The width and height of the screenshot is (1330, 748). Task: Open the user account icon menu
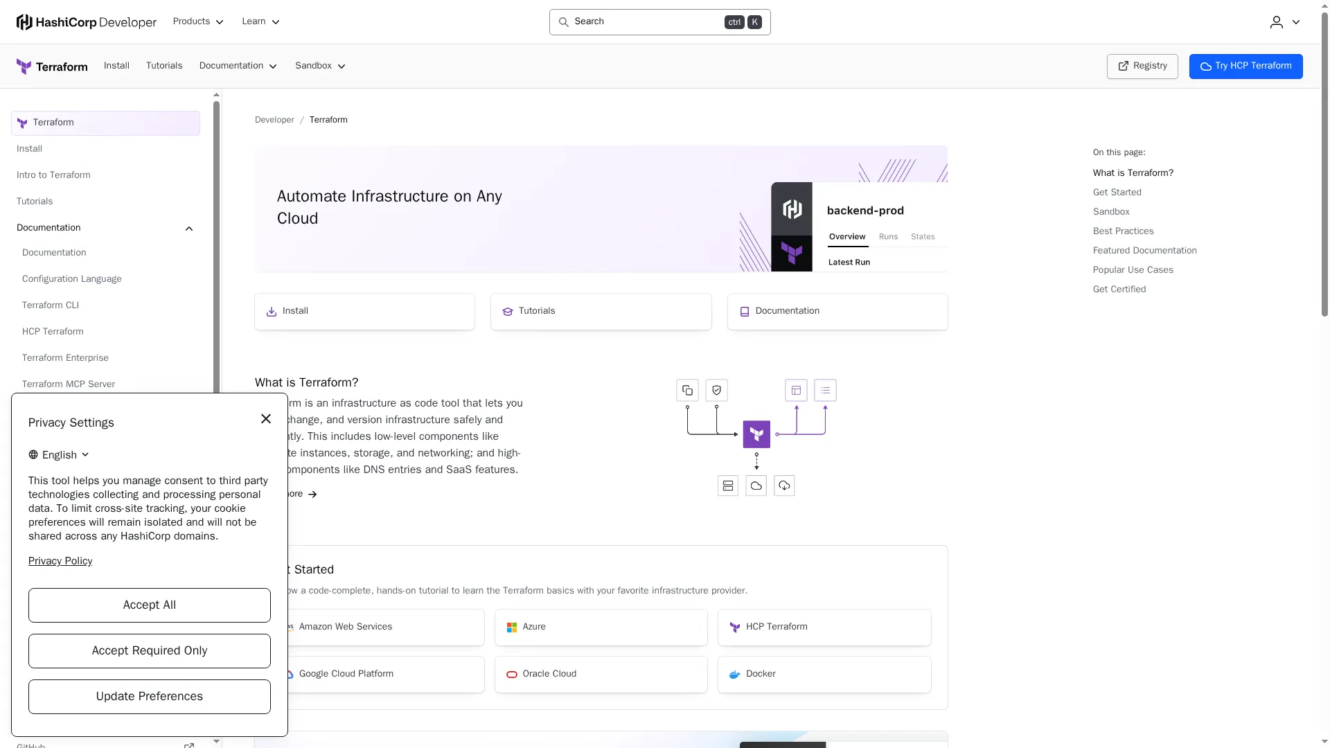(1285, 22)
